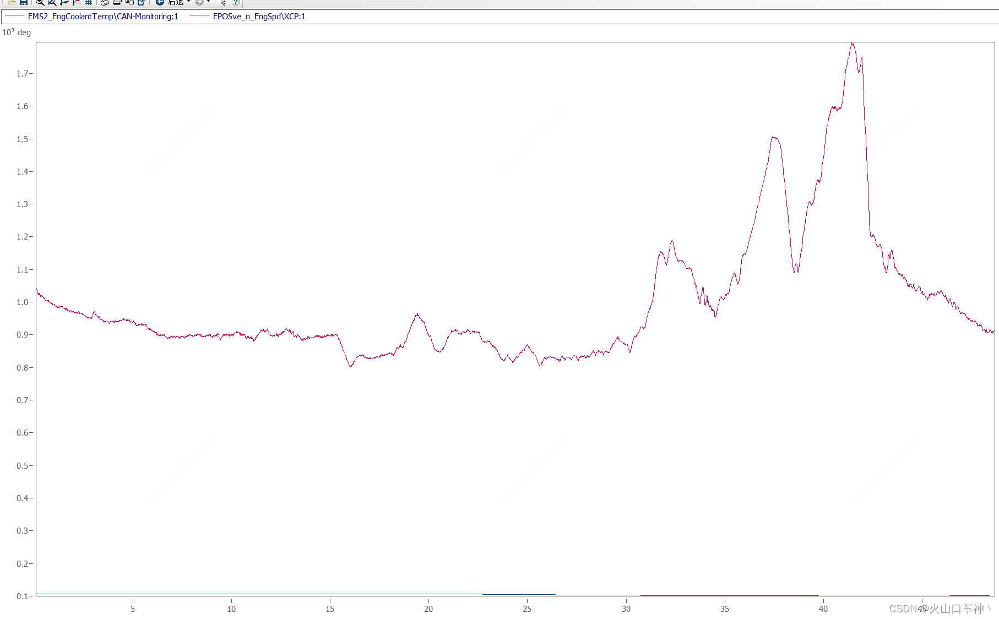
Task: Click the help question mark icon
Action: [x=235, y=2]
